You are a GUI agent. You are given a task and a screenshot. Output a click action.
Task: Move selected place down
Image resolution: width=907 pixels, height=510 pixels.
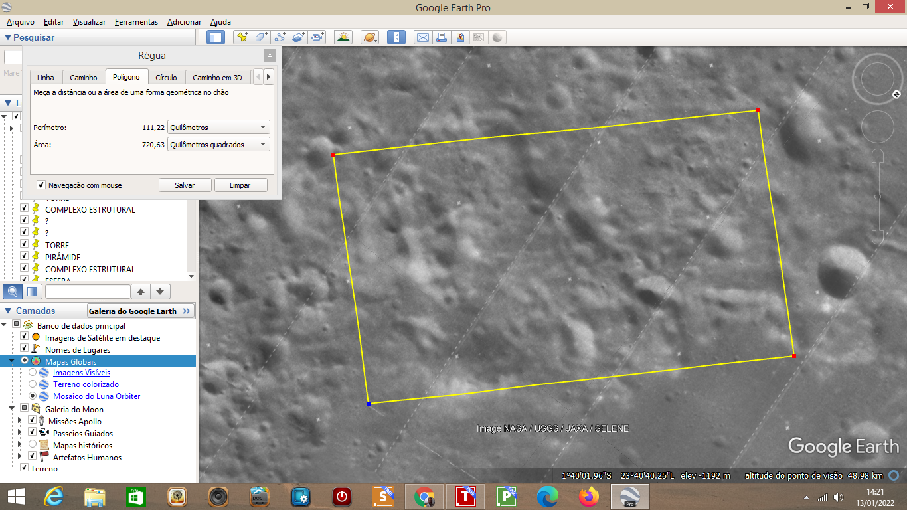coord(161,291)
